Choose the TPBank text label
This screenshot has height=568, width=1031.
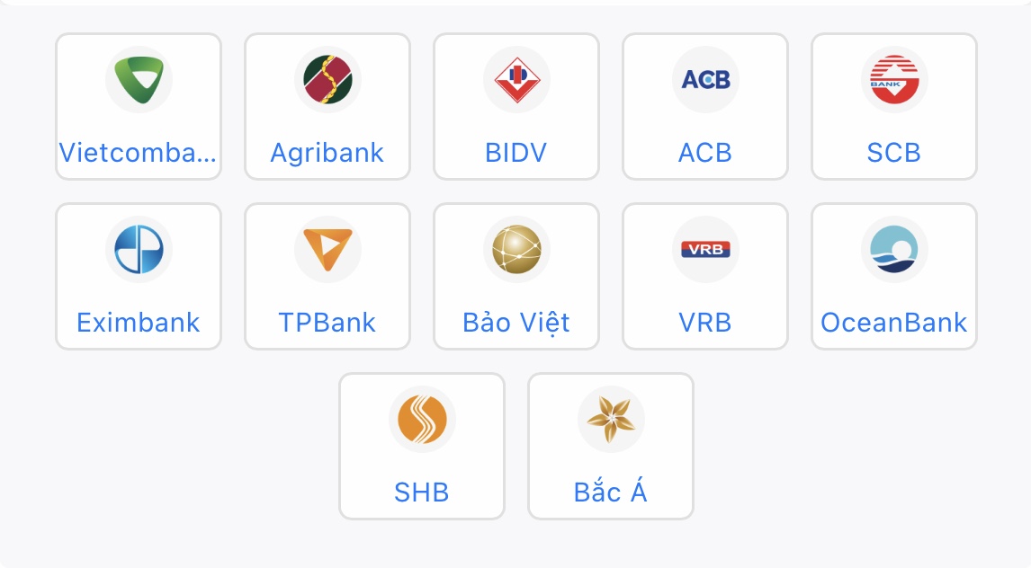click(327, 323)
